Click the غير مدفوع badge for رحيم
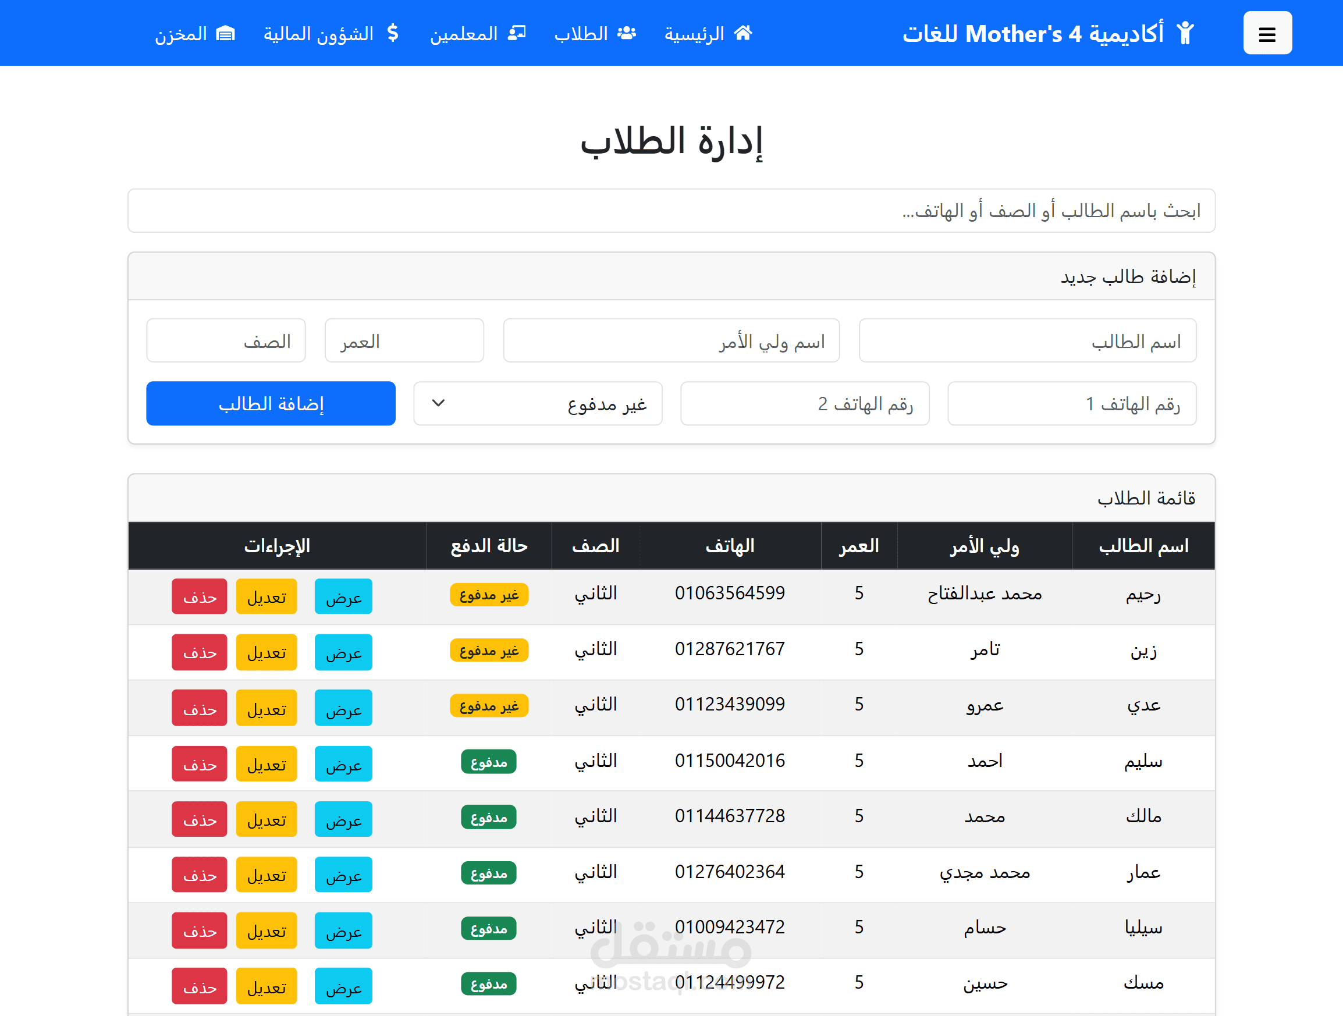Image resolution: width=1343 pixels, height=1016 pixels. pyautogui.click(x=488, y=595)
